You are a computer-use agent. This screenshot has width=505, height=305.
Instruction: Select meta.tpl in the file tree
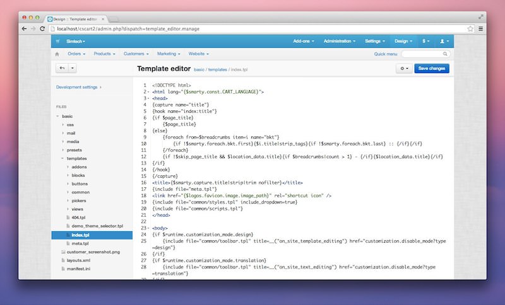coord(80,243)
